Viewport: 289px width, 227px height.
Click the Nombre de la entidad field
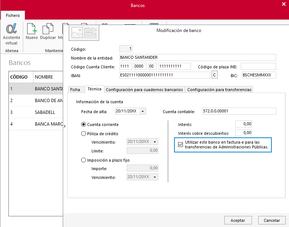pos(198,58)
